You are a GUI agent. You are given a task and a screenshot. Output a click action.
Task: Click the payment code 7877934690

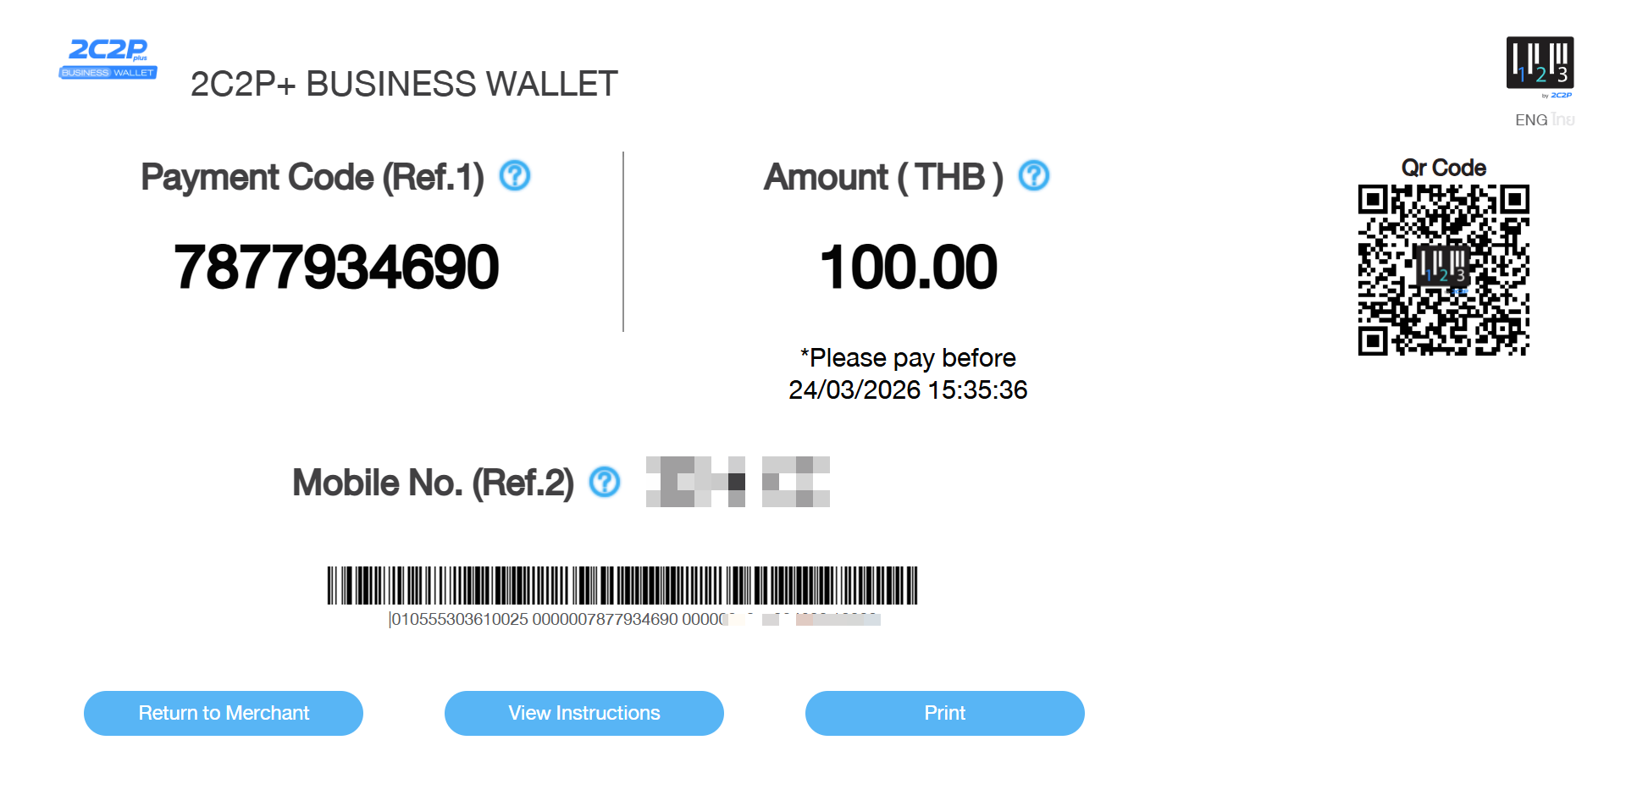pyautogui.click(x=336, y=268)
